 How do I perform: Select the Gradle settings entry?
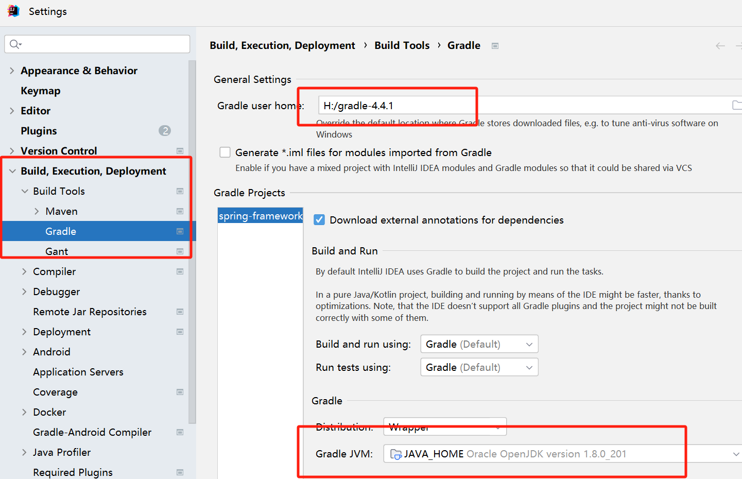(x=98, y=231)
